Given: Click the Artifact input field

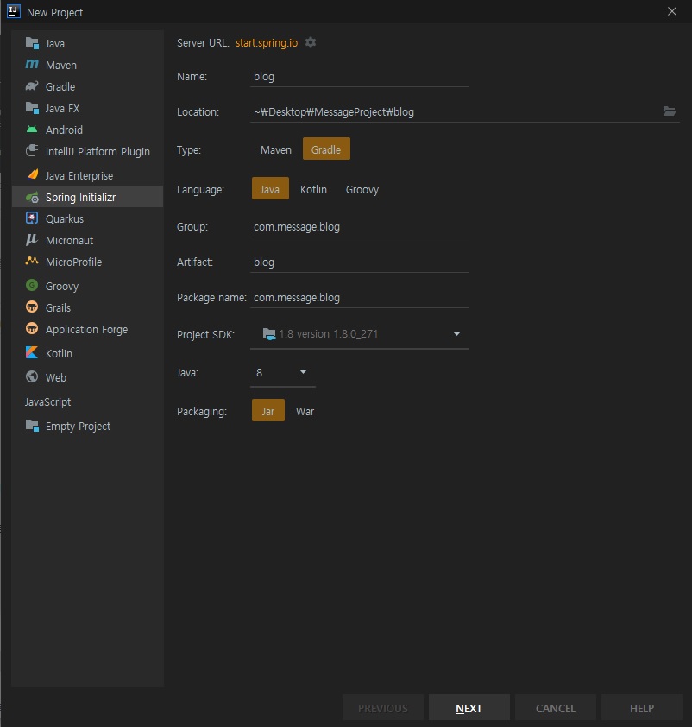Looking at the screenshot, I should pos(360,262).
